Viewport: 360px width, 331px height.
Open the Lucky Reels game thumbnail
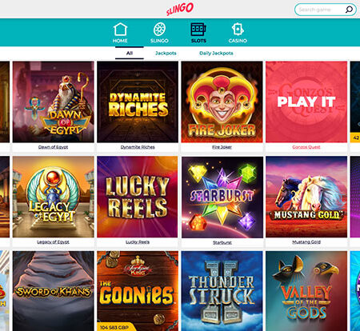click(x=138, y=197)
